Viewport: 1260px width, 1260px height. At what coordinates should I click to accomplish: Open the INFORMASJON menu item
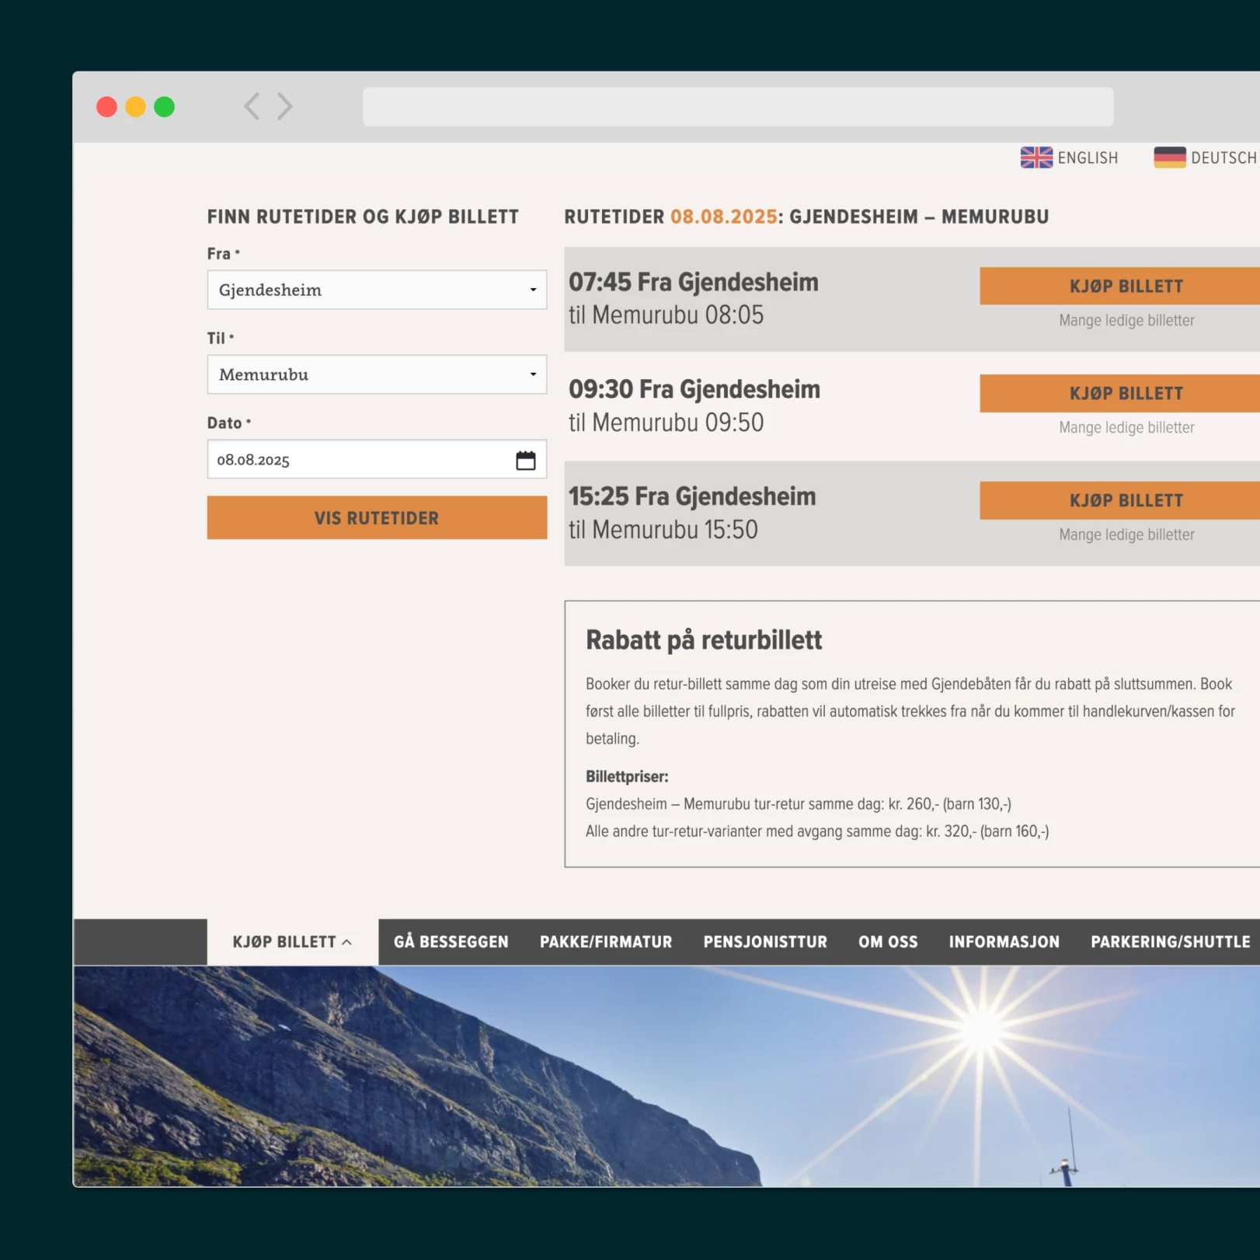pyautogui.click(x=1004, y=942)
